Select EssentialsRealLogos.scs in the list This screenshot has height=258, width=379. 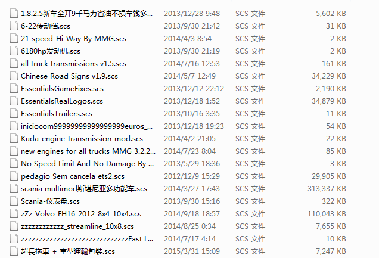click(x=62, y=101)
